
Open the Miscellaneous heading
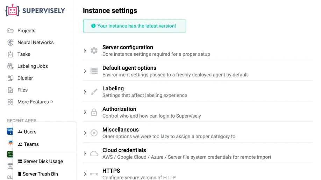coord(120,130)
